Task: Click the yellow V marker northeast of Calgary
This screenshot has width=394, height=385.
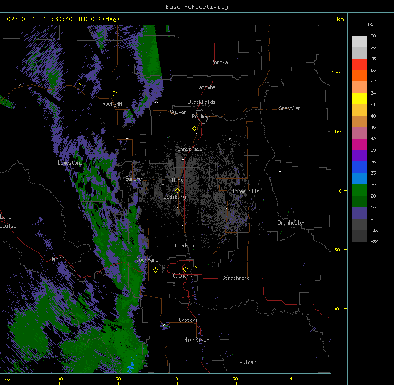Action: tap(196, 267)
